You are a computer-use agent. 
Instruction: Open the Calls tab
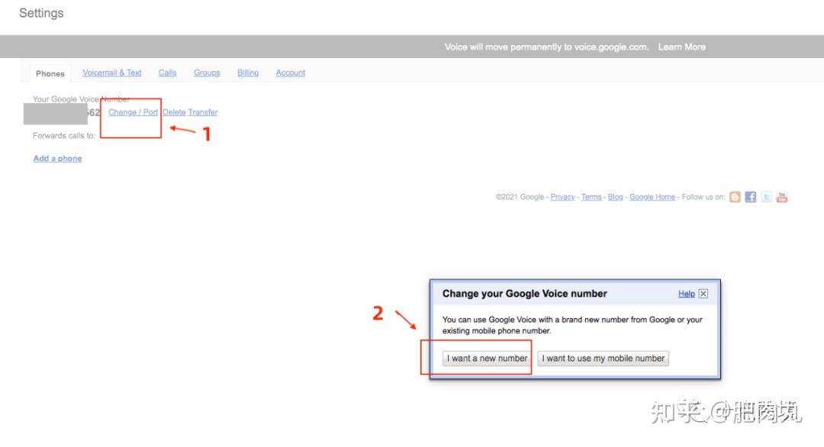click(x=168, y=73)
